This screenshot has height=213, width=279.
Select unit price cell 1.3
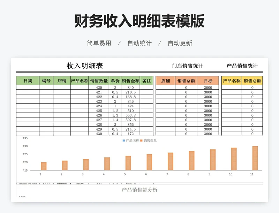click(115, 115)
